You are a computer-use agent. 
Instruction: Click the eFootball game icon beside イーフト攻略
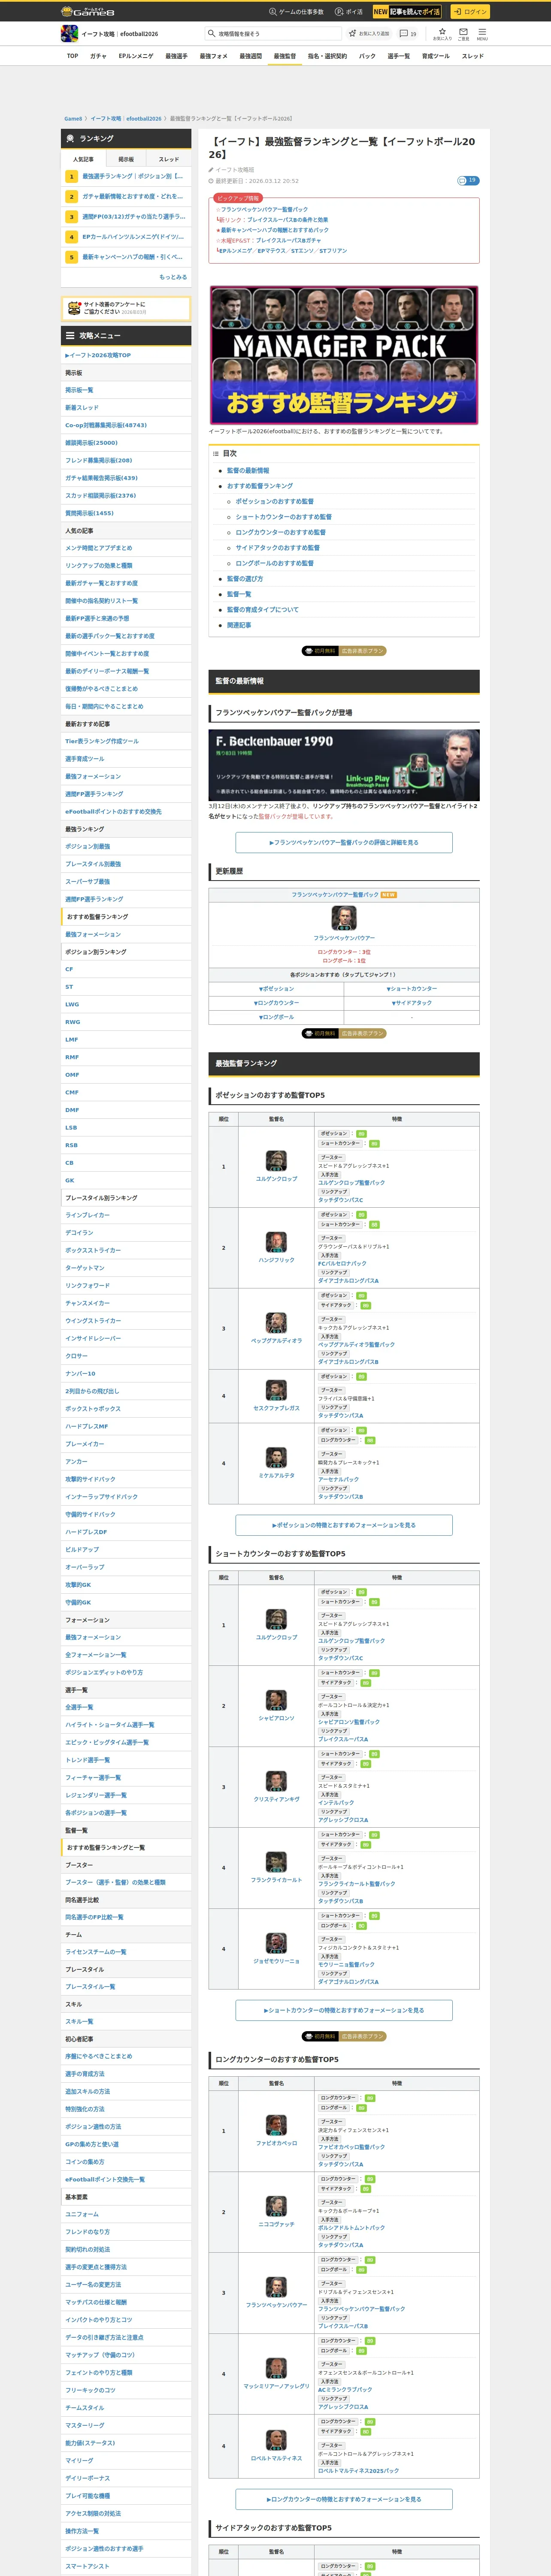(x=69, y=34)
